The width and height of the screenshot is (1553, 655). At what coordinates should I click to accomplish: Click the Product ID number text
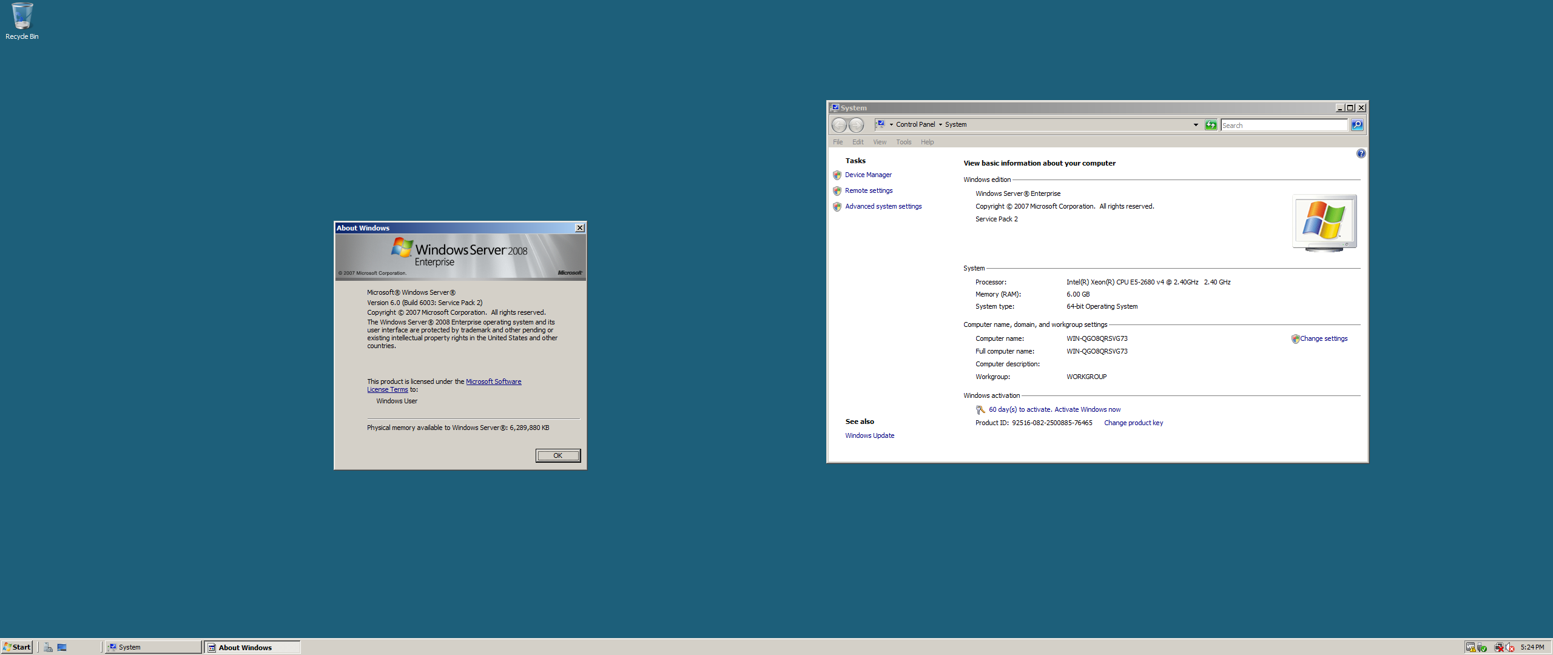tap(1051, 423)
